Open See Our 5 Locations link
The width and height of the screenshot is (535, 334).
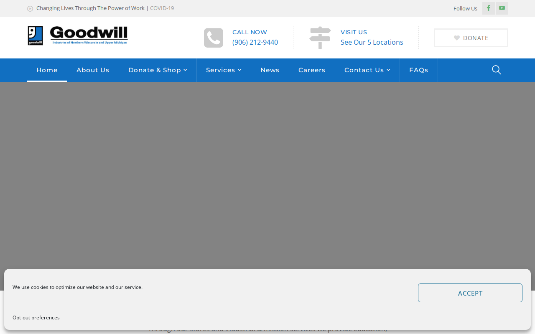(372, 42)
